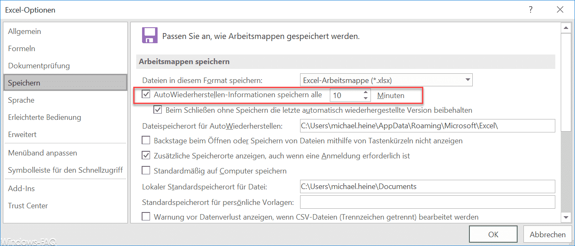Open the Add-Ins category

tap(65, 189)
